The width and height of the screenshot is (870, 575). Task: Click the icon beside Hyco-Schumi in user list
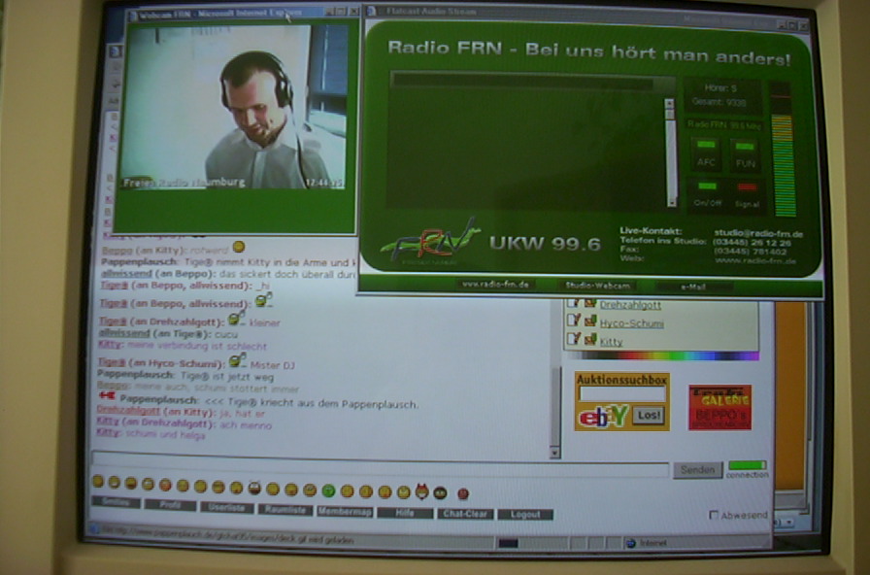coord(590,321)
